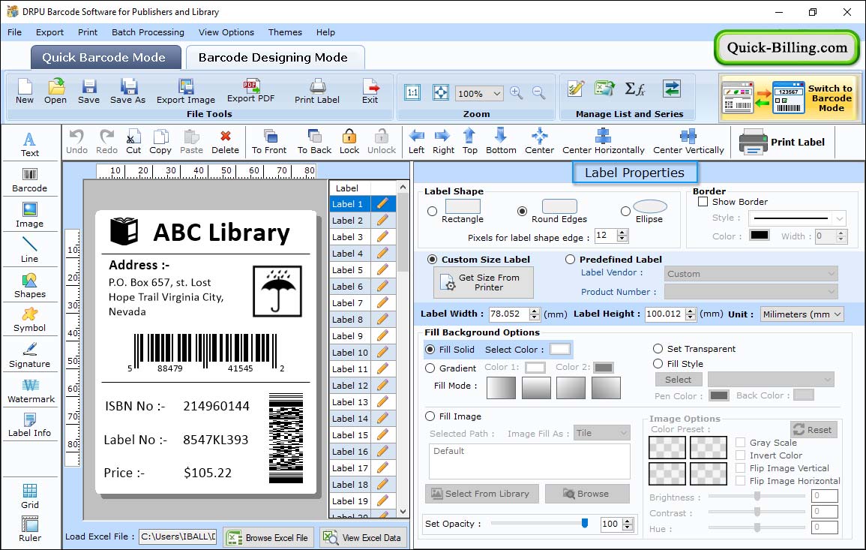This screenshot has width=866, height=550.
Task: Open the border Style dropdown
Action: [797, 218]
